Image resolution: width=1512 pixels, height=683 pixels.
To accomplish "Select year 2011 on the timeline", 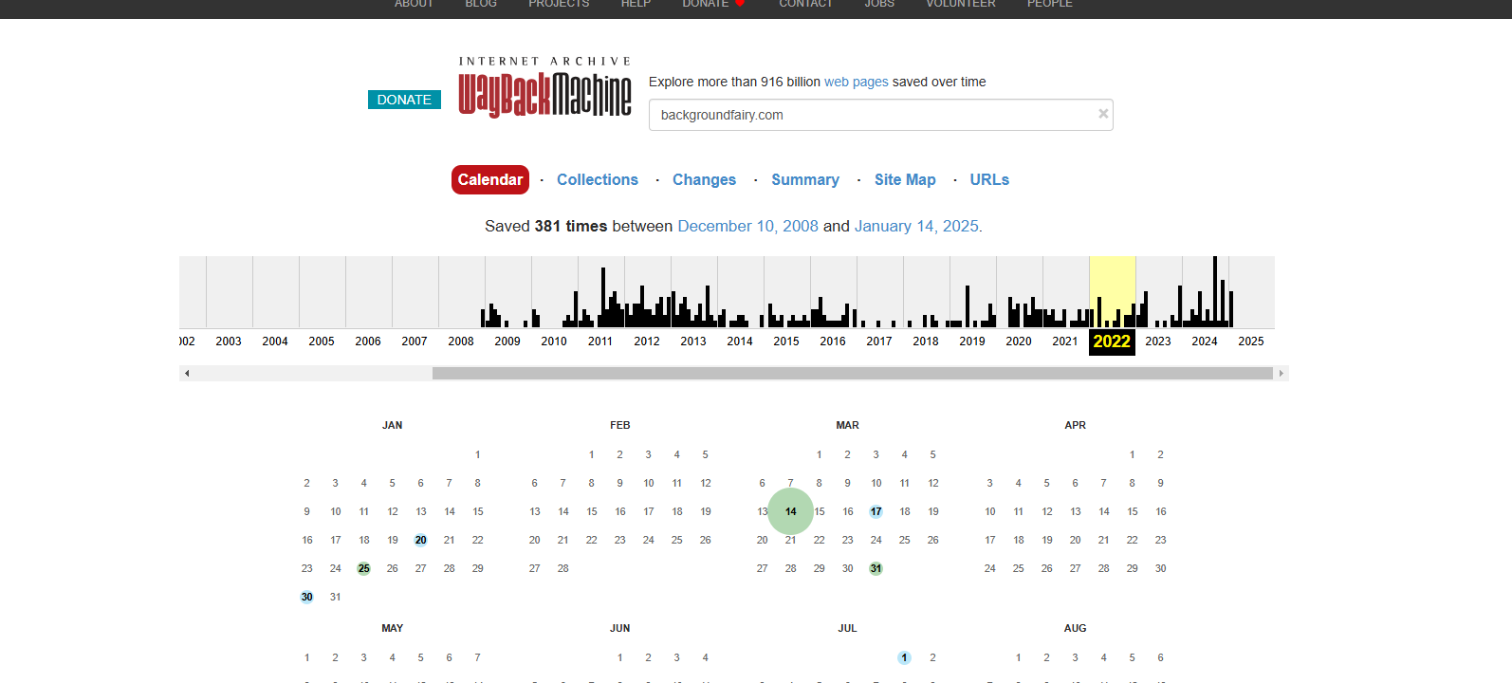I will (600, 341).
